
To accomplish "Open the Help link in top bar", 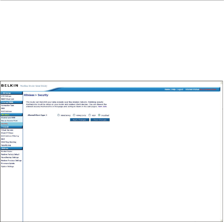I will (x=173, y=90).
